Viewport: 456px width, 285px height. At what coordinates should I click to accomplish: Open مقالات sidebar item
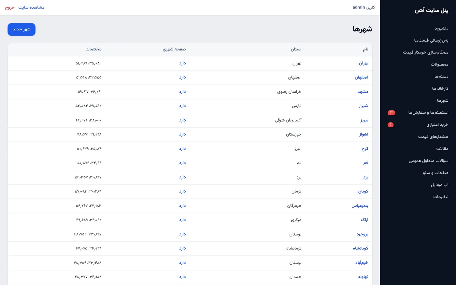[442, 149]
